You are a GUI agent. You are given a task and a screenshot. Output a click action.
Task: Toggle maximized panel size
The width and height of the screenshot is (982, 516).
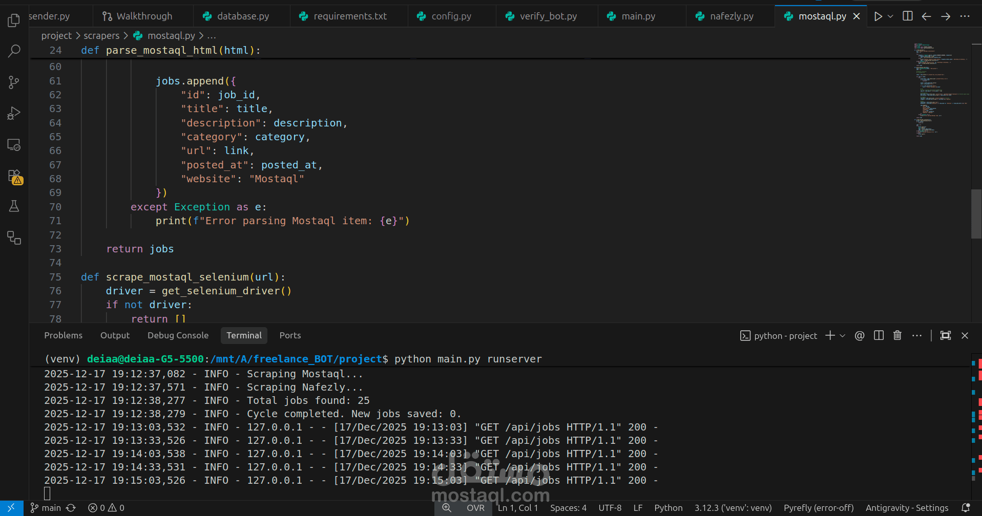click(x=946, y=336)
